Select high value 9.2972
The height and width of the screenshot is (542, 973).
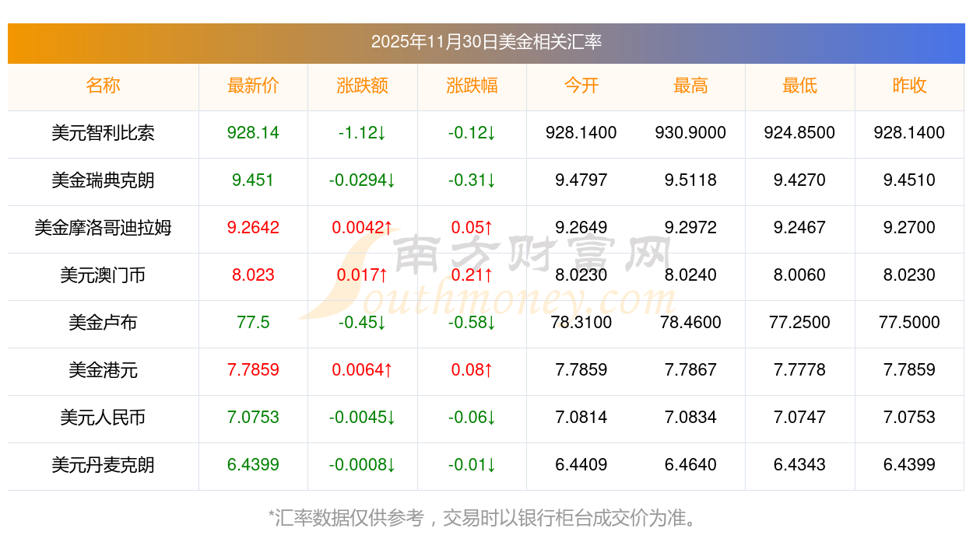(x=690, y=228)
